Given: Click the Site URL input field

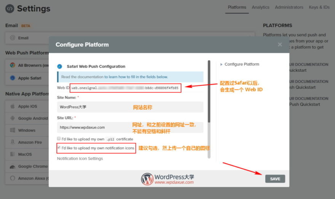Looking at the screenshot, I should point(130,127).
